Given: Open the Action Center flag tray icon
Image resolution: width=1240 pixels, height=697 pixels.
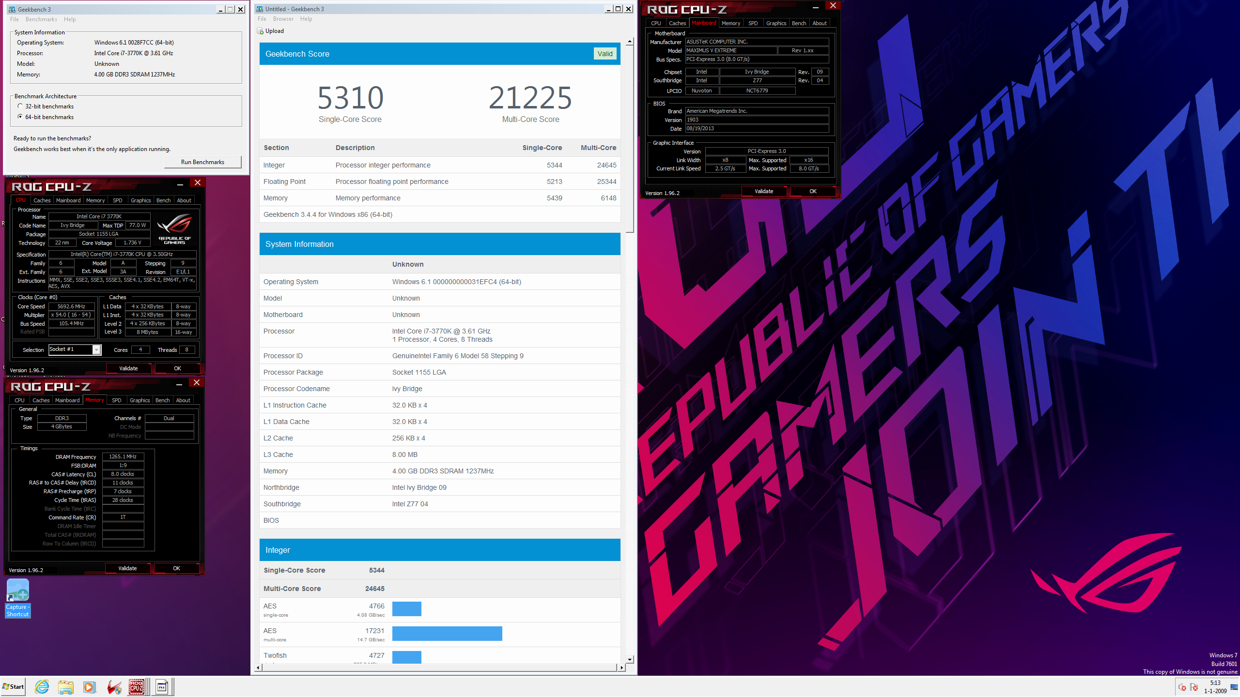Looking at the screenshot, I should click(1194, 687).
